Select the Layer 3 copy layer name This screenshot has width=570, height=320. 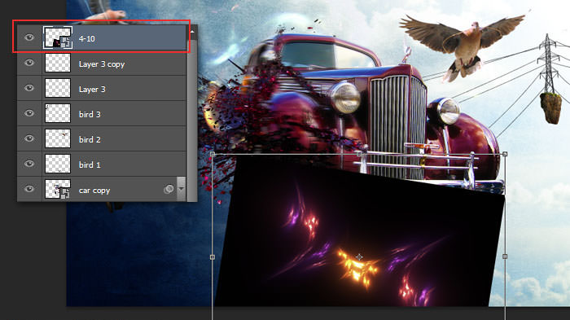(102, 64)
